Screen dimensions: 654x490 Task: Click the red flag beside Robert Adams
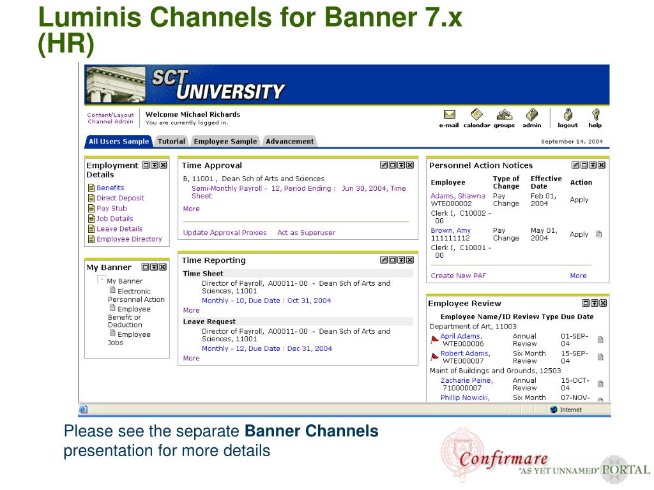(x=434, y=357)
